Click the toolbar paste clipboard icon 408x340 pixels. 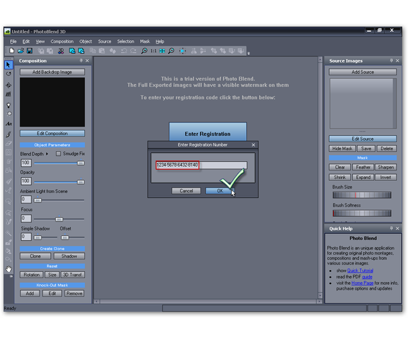tap(102, 51)
